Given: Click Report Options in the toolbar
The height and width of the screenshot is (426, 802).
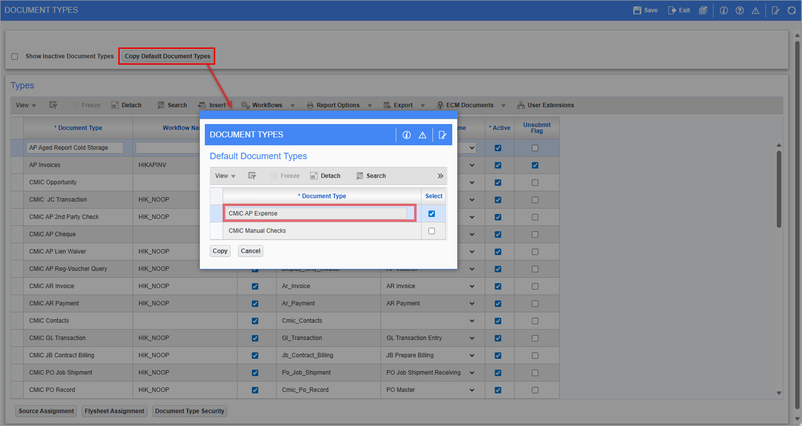Looking at the screenshot, I should point(333,105).
